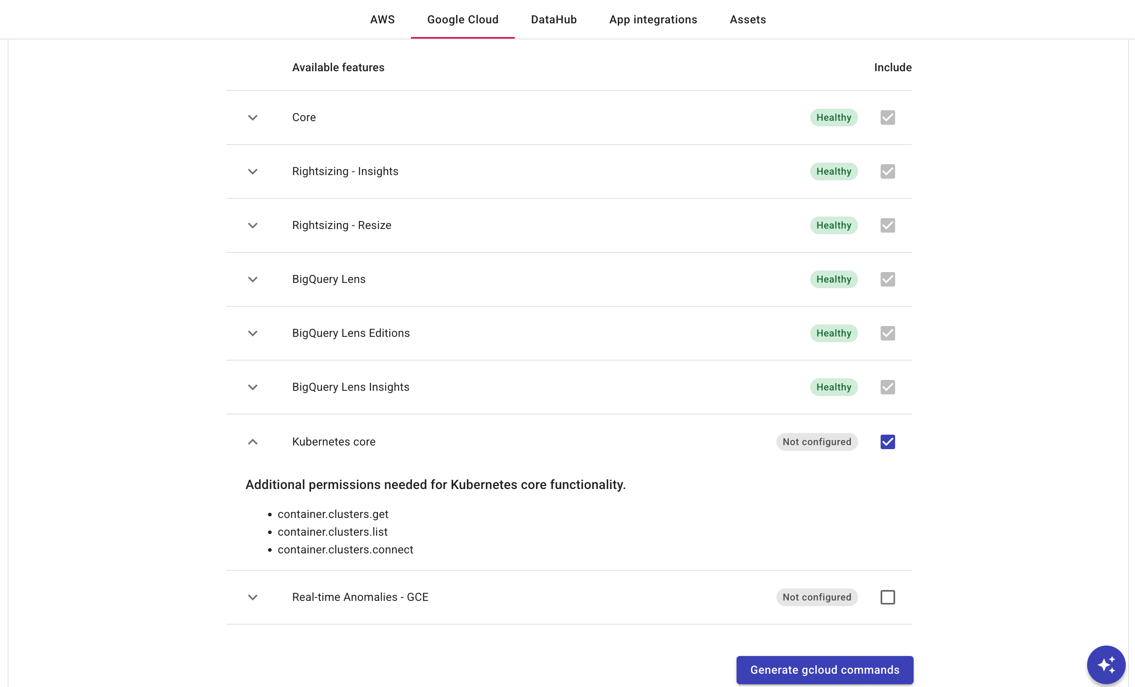Viewport: 1135px width, 687px height.
Task: Enable the Real-time Anomalies - GCE checkbox
Action: [887, 597]
